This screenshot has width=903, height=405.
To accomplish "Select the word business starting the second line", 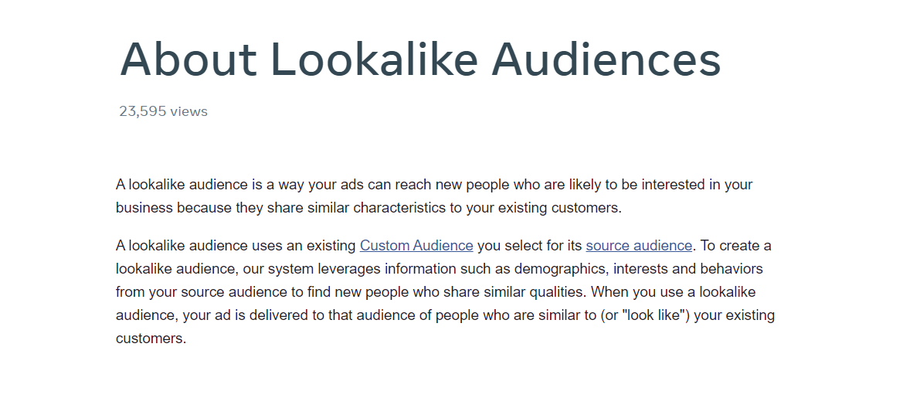I will point(144,208).
